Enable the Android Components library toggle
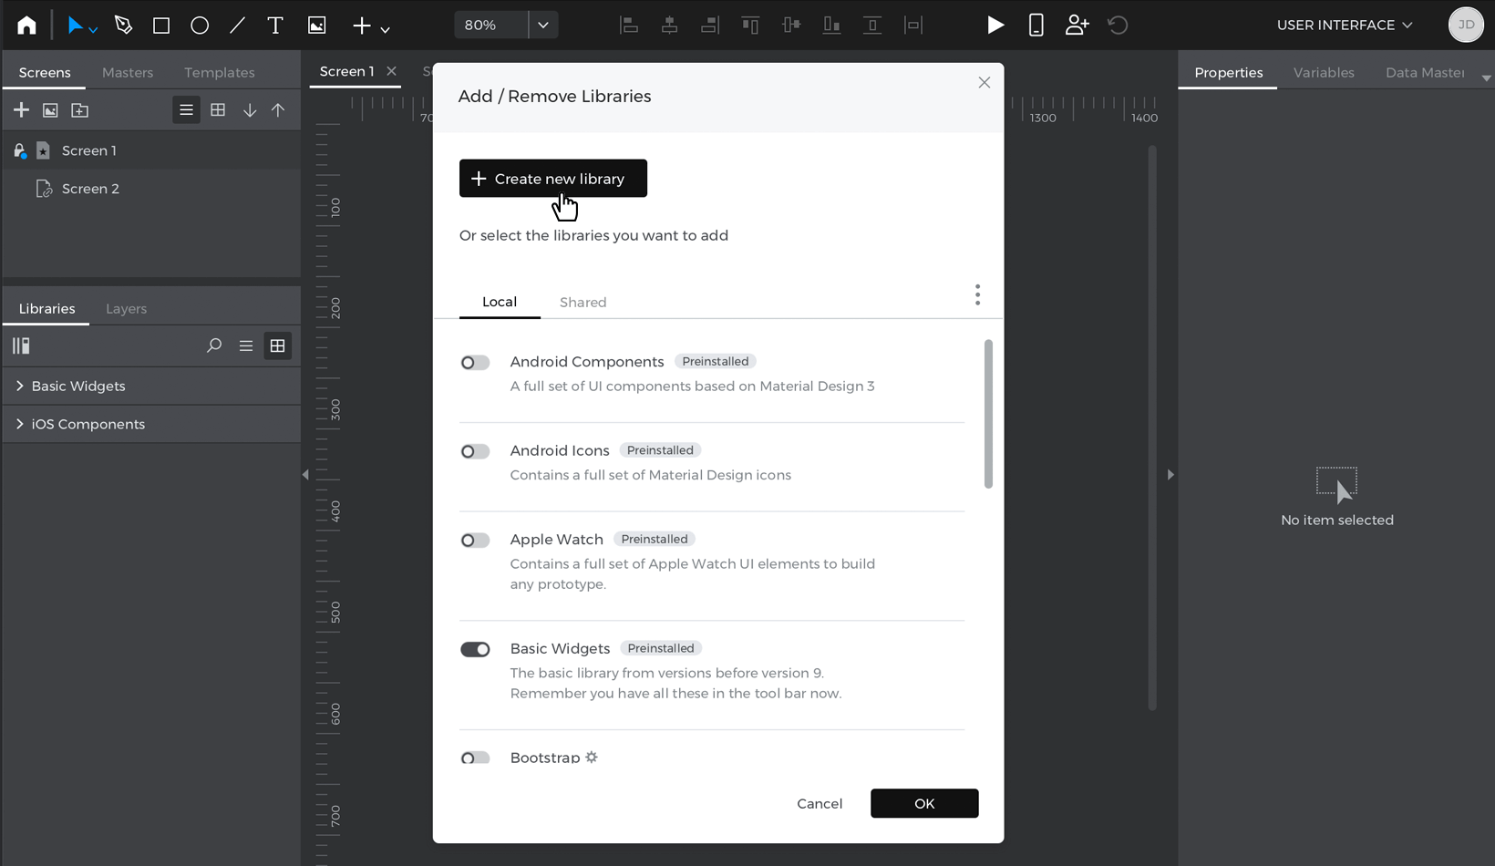Image resolution: width=1495 pixels, height=866 pixels. [x=475, y=363]
